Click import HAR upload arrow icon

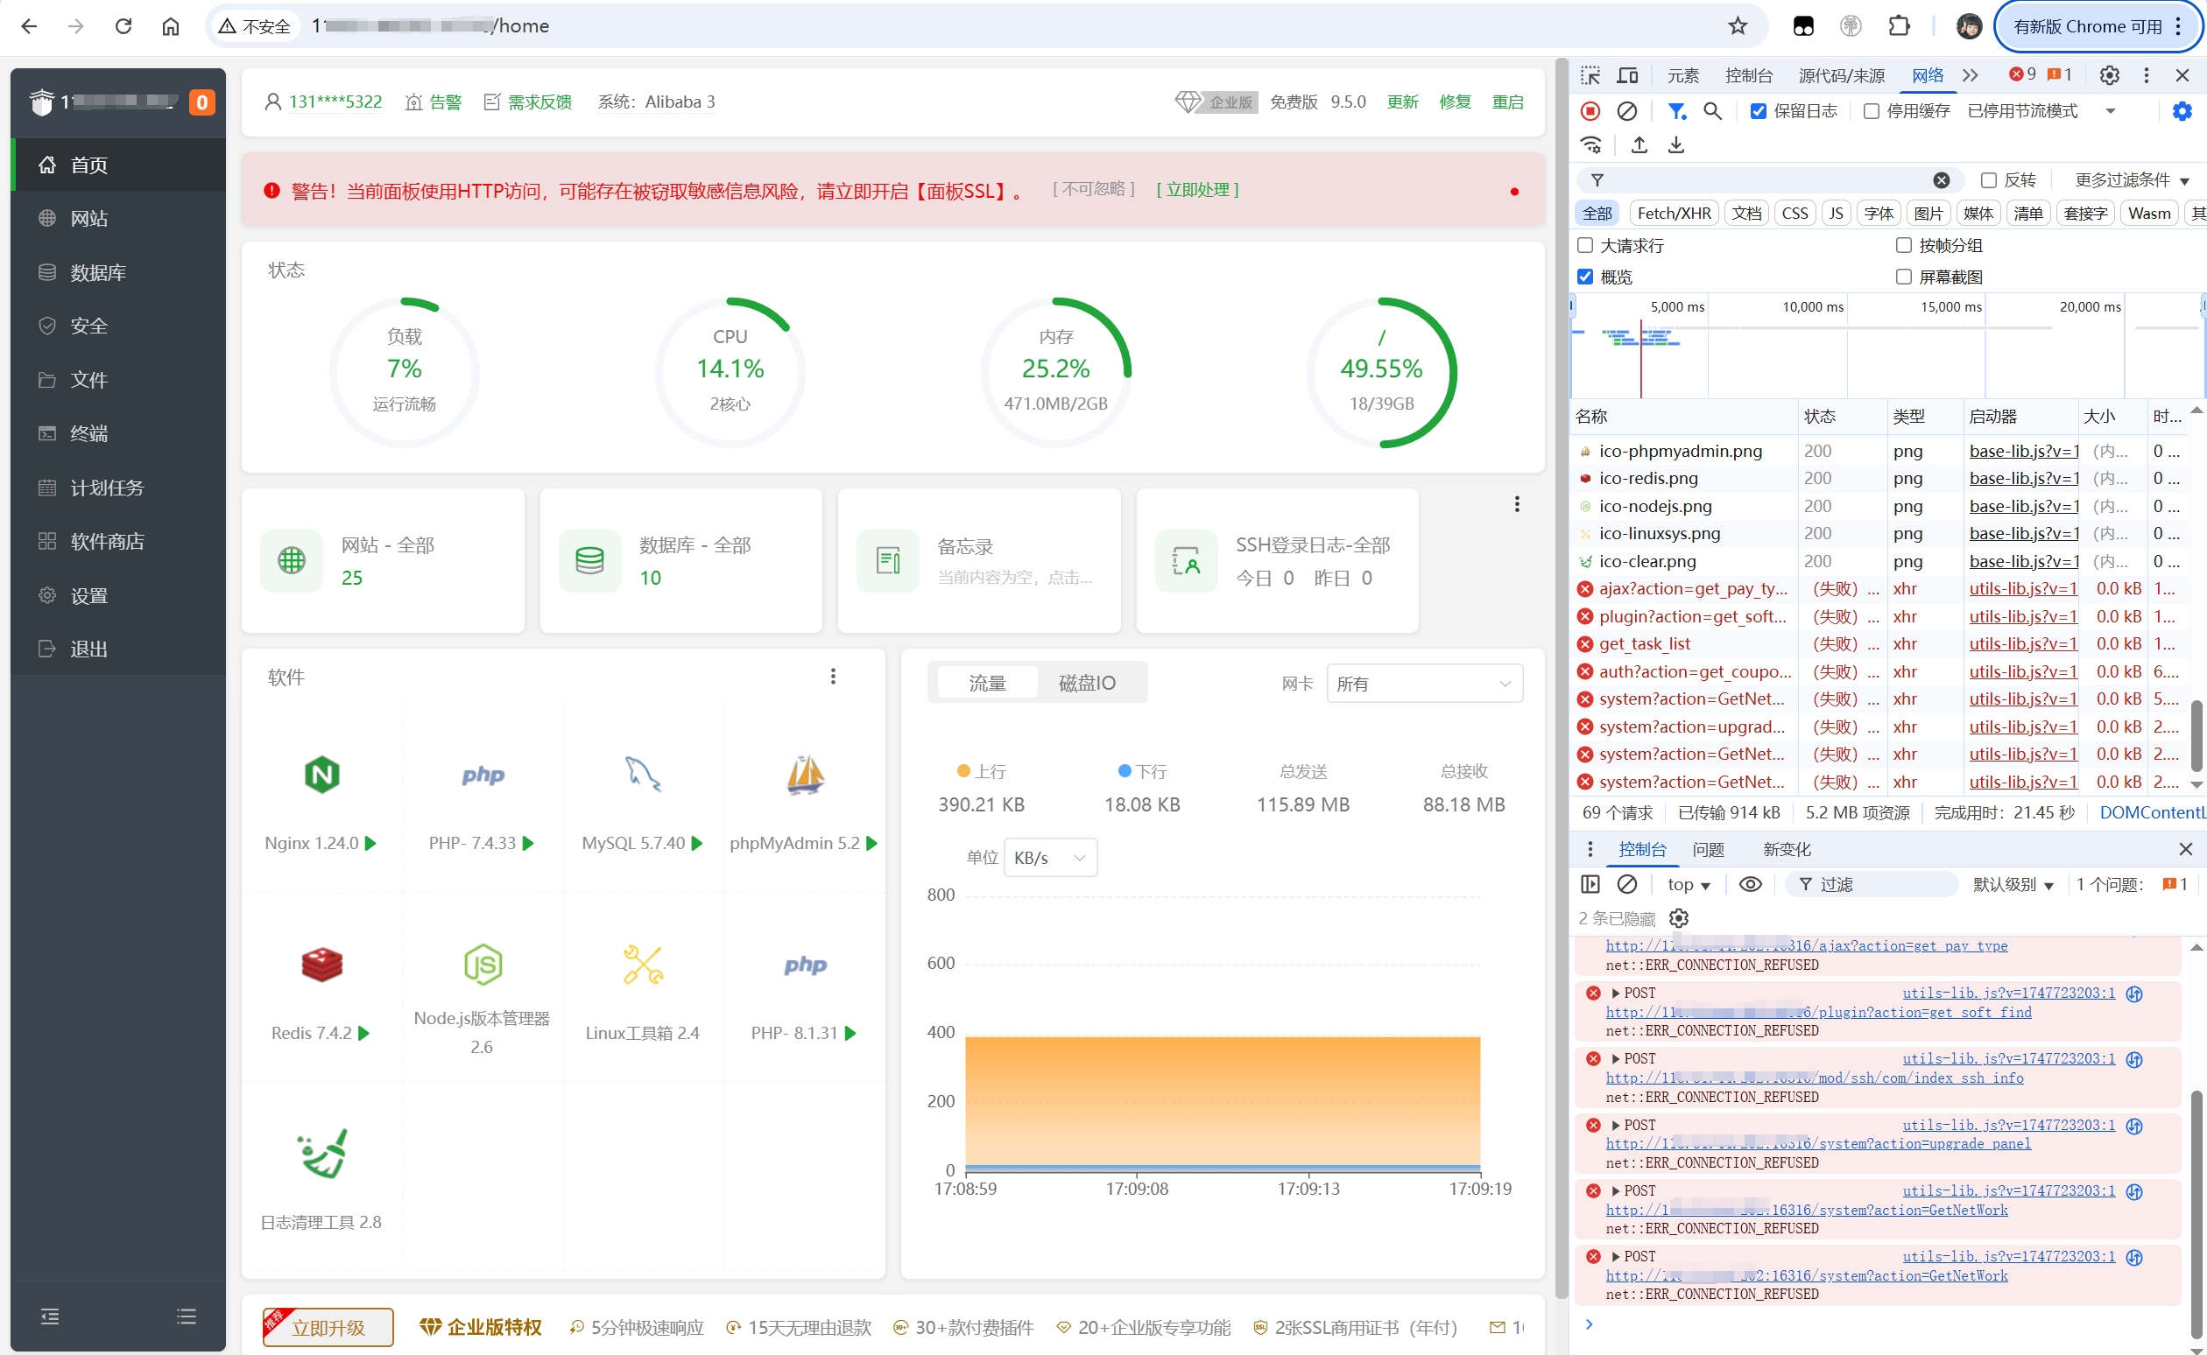tap(1639, 144)
